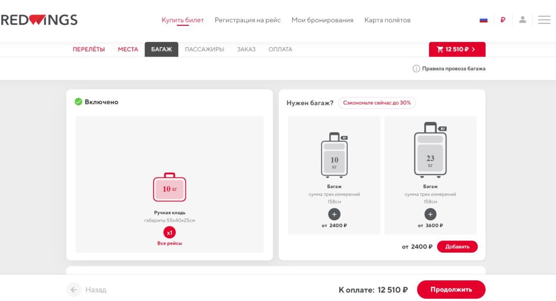Click the user account profile icon
556x301 pixels.
pyautogui.click(x=523, y=19)
